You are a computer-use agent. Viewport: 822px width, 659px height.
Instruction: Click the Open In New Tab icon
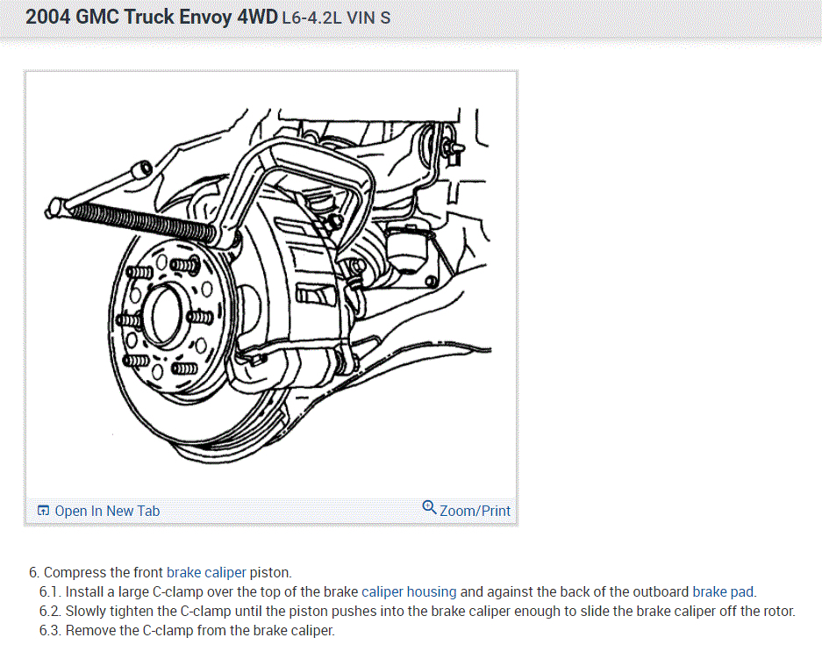point(44,511)
